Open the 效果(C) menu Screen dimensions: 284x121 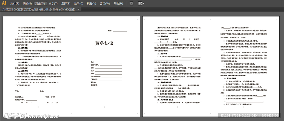(x=78, y=4)
